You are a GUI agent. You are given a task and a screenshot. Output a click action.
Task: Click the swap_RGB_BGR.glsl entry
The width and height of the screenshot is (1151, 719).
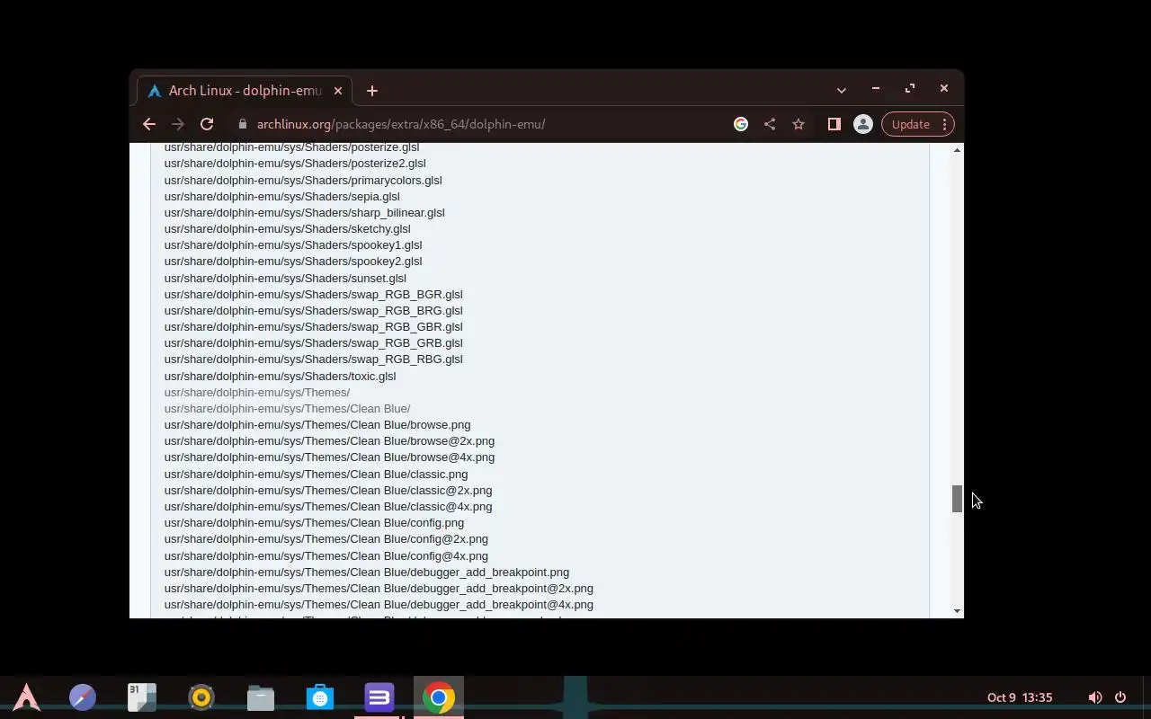click(x=314, y=294)
